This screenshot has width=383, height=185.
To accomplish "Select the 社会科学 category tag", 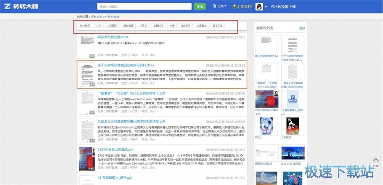I will click(x=186, y=26).
